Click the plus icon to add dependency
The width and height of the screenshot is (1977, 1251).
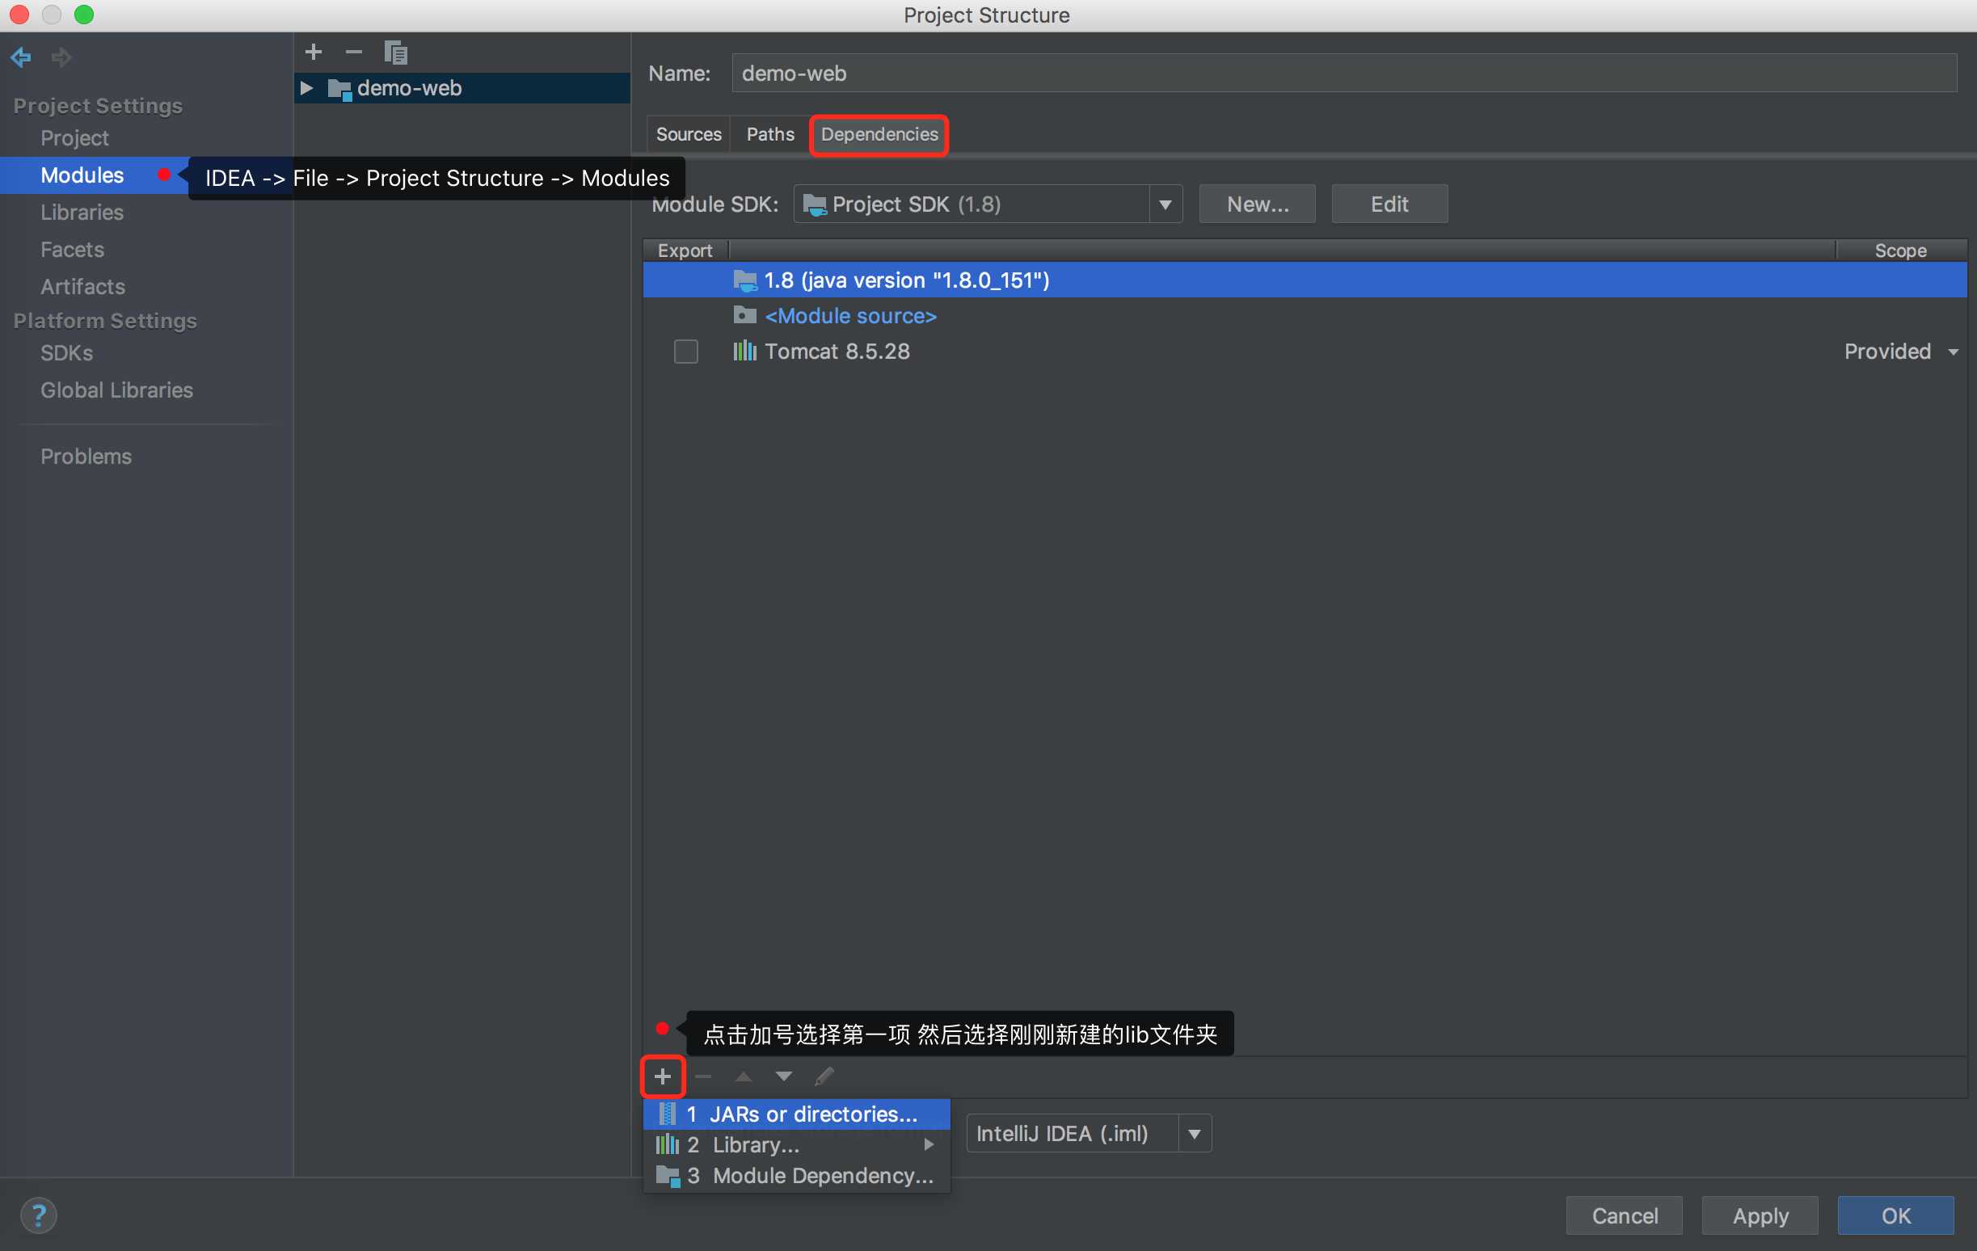coord(660,1075)
